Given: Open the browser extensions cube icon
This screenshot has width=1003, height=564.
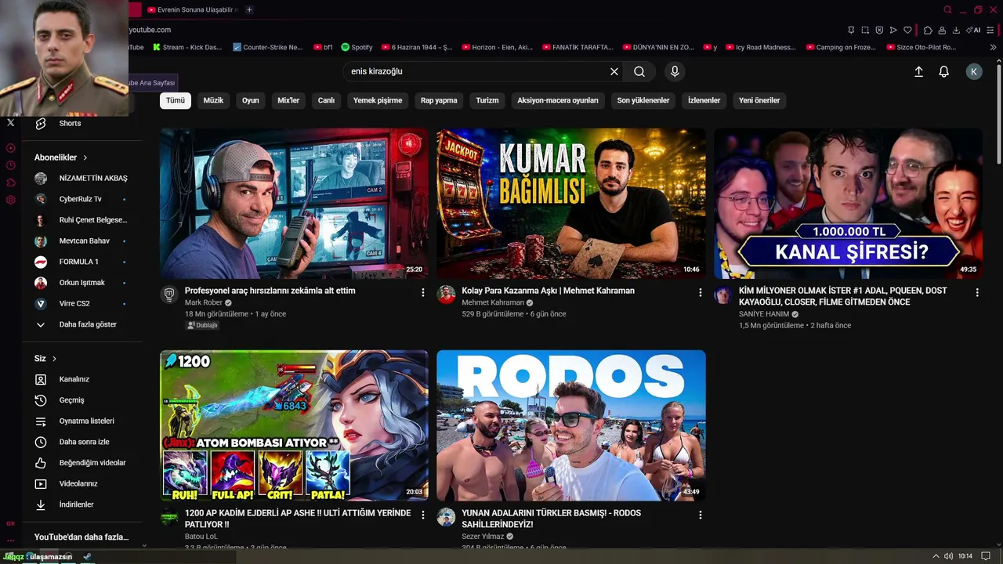Looking at the screenshot, I should point(928,30).
